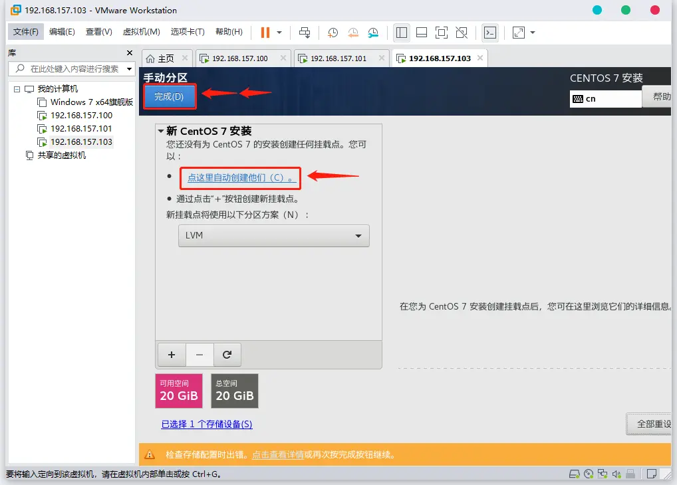Click the cn keyboard layout indicator
This screenshot has height=485, width=677.
(605, 99)
